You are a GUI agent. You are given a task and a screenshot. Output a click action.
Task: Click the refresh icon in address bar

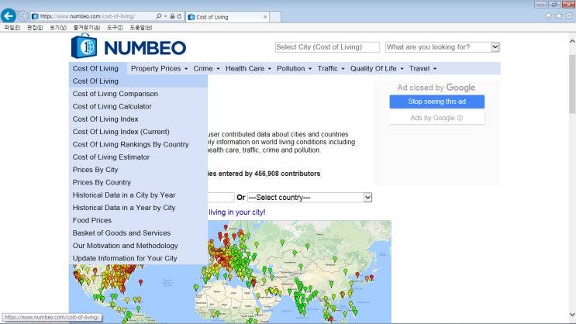(x=180, y=16)
